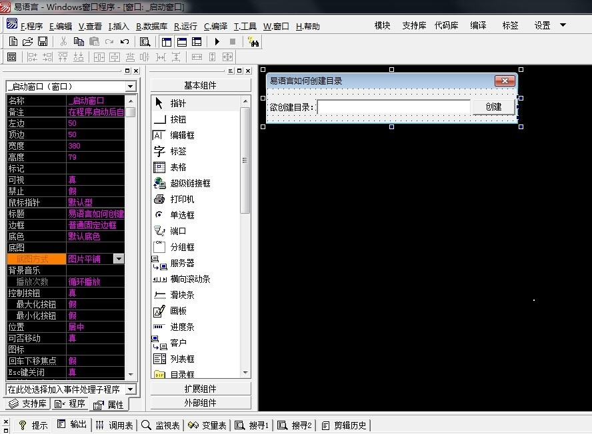
Task: Click the property grid scroll-down arrow
Action: coord(131,374)
